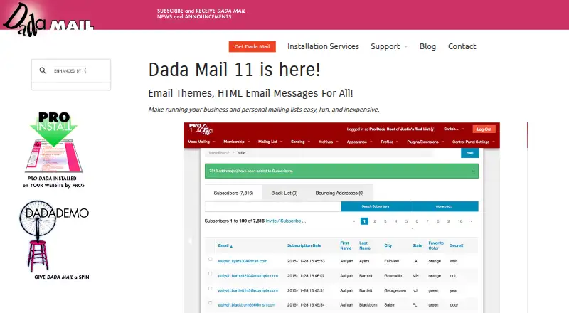The width and height of the screenshot is (569, 313).
Task: Open subscriber aaliyah.ayers304@msn.com
Action: pos(243,261)
